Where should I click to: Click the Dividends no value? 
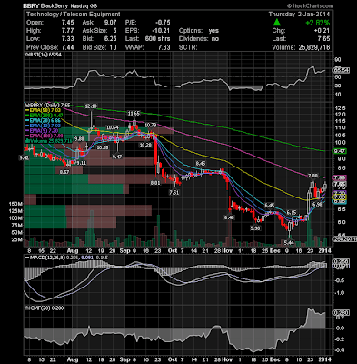click(x=215, y=39)
